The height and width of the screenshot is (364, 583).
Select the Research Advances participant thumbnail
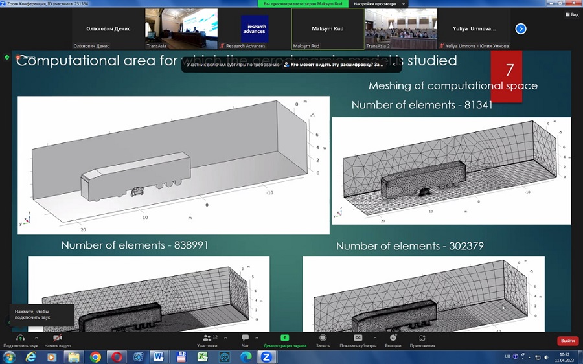(255, 29)
